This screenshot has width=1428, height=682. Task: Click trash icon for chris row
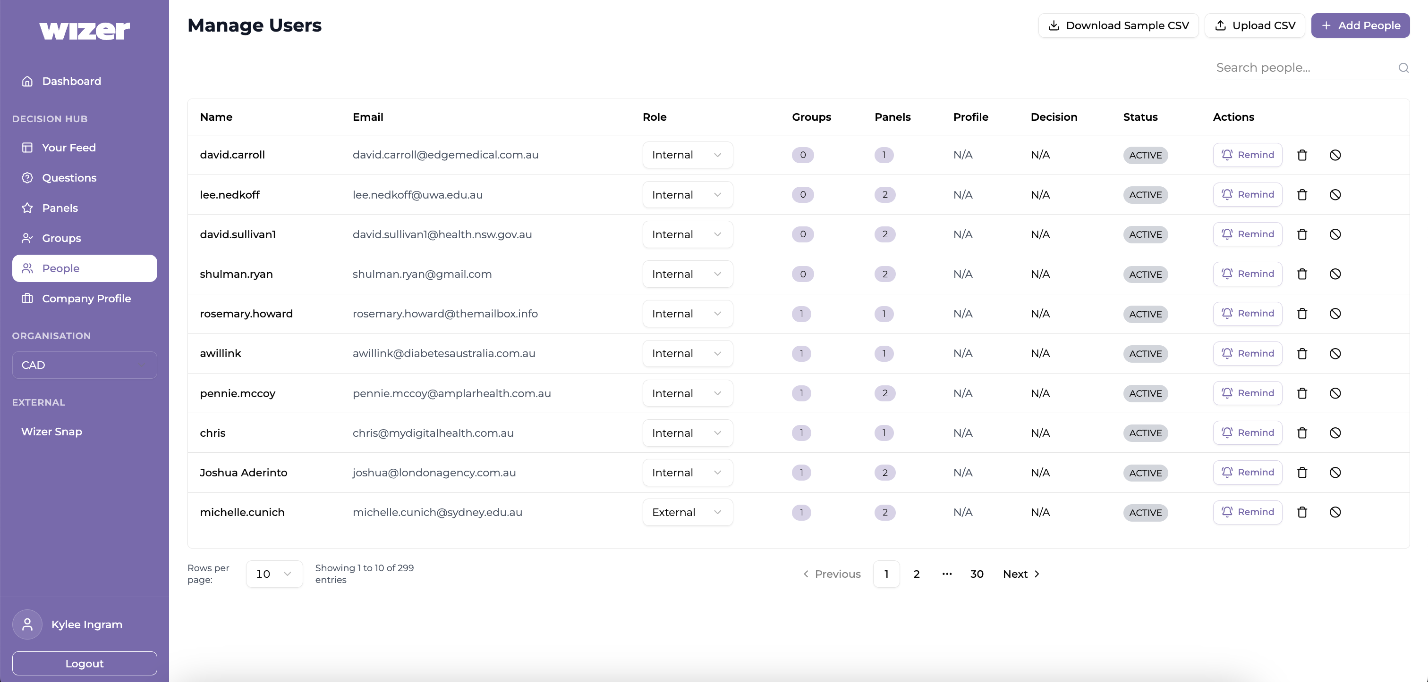click(1302, 433)
